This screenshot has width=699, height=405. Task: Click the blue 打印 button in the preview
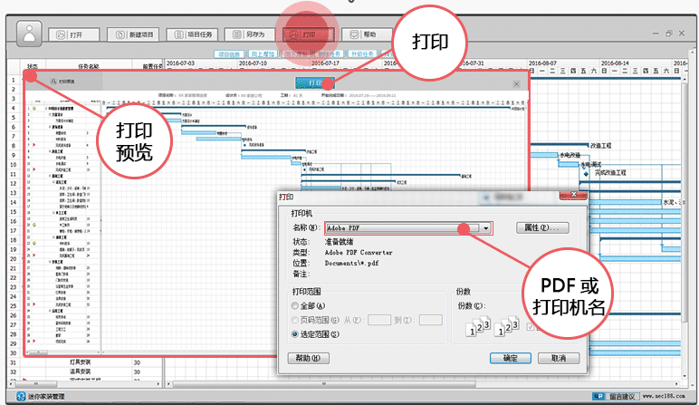click(314, 83)
